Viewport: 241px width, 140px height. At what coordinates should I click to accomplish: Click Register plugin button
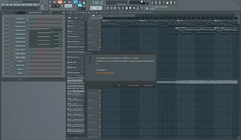148,86
